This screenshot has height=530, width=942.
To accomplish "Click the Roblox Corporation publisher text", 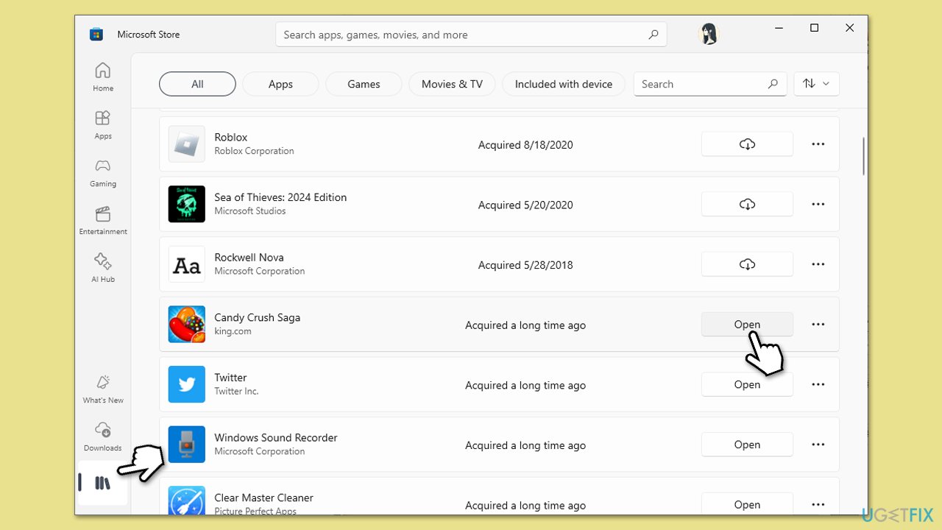I will pos(254,151).
